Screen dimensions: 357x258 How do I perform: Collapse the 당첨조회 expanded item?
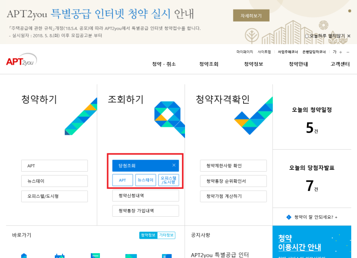click(x=146, y=166)
